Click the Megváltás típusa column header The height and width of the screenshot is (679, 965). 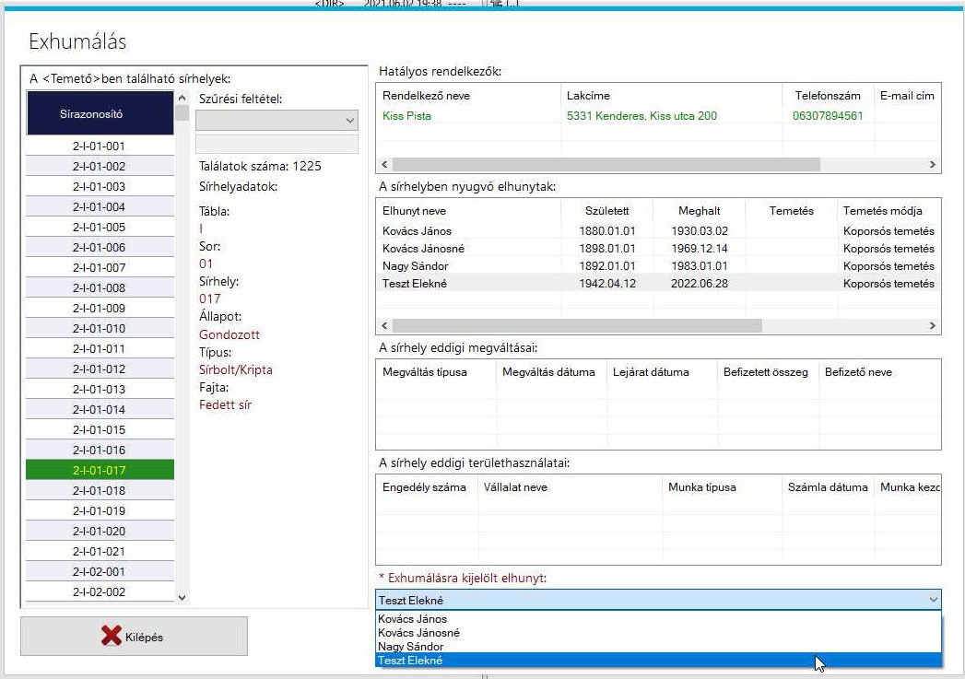click(x=425, y=372)
